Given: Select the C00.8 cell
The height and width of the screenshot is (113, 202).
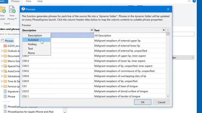Looking at the screenshot, I should (x=58, y=76).
